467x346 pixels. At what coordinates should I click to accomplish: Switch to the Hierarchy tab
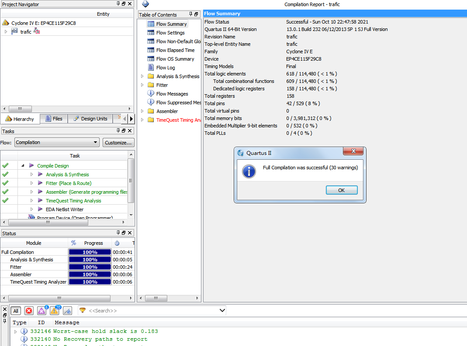20,119
